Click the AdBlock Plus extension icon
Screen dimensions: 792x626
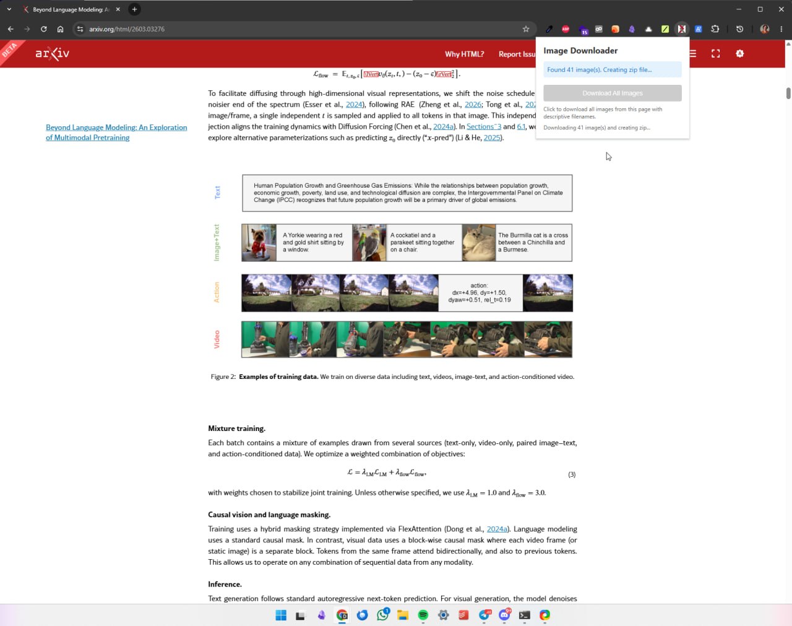coord(566,29)
